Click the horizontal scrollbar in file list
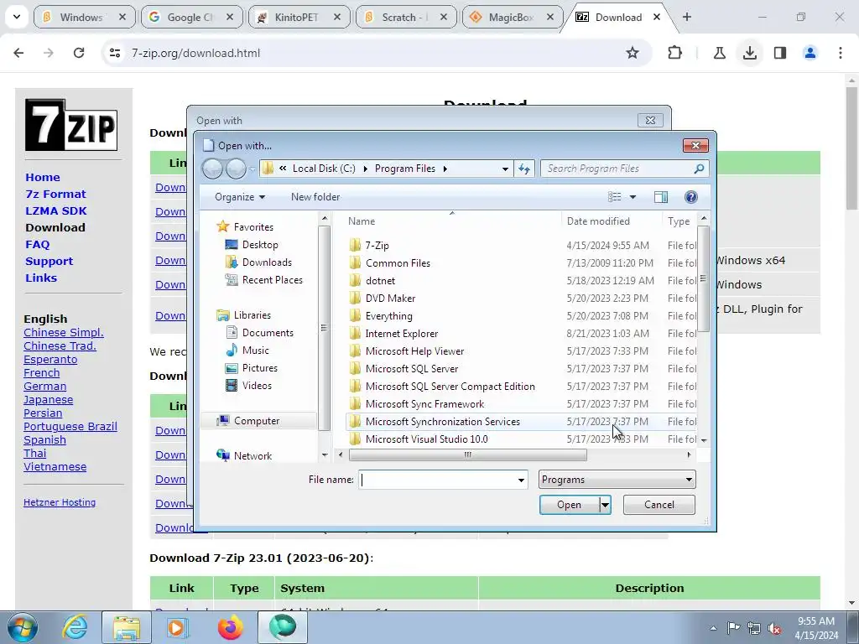The image size is (859, 644). [x=468, y=454]
